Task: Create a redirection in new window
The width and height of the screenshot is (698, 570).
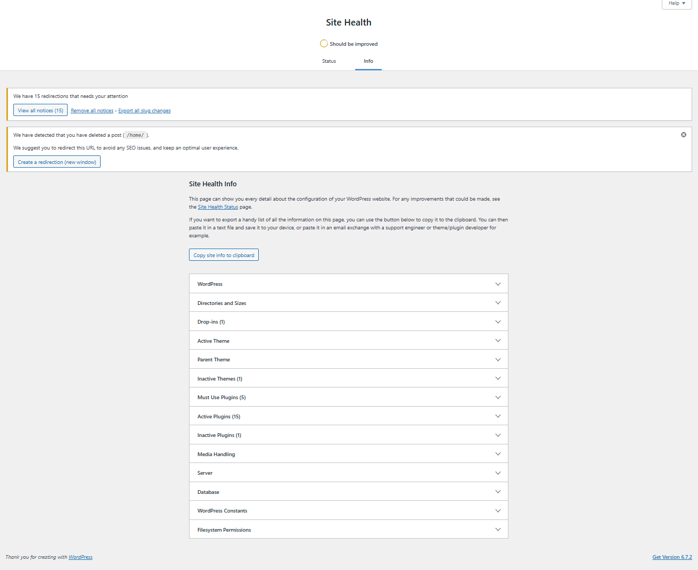Action: 57,162
